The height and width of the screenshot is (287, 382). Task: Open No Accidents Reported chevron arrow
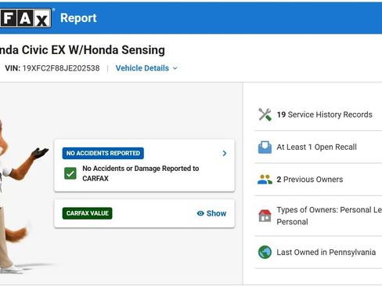tap(225, 154)
